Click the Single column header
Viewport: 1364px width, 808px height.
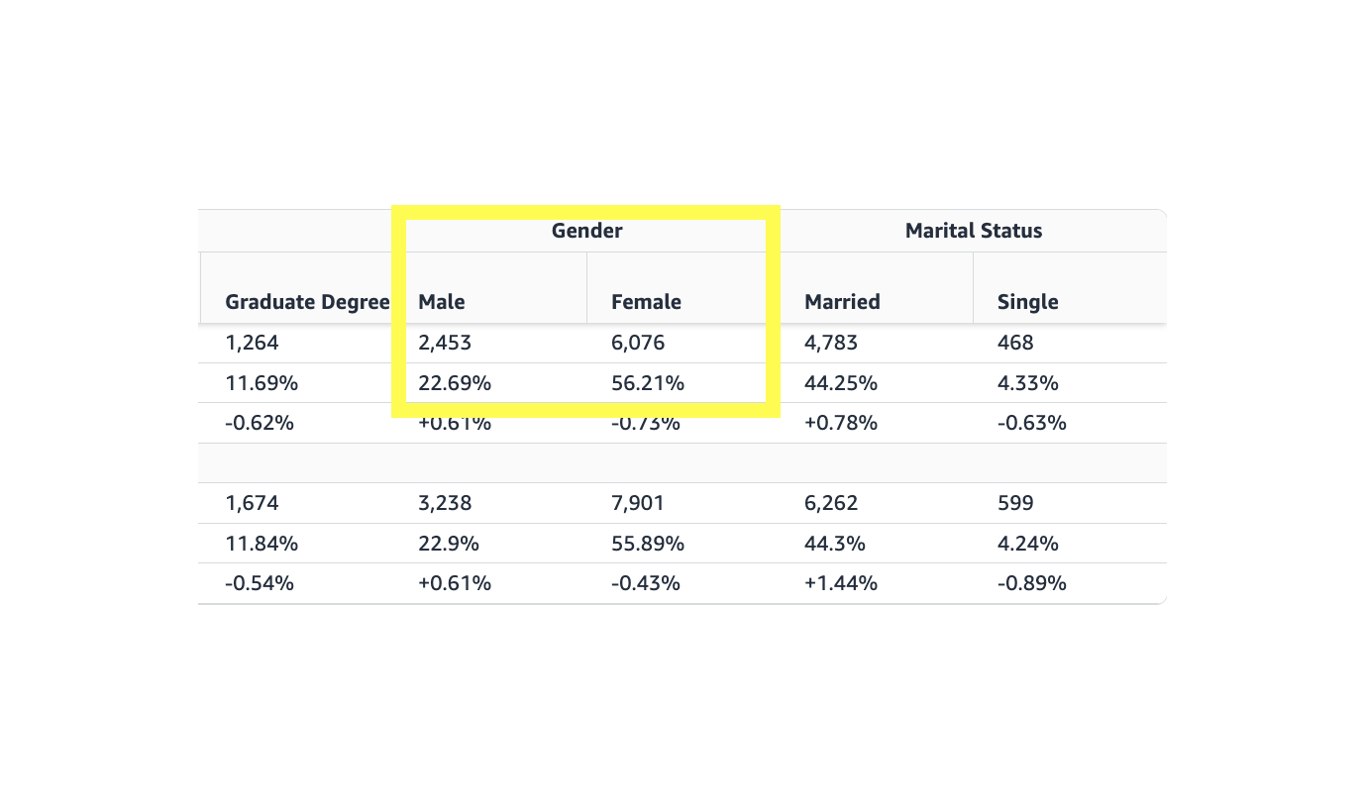click(x=1027, y=302)
